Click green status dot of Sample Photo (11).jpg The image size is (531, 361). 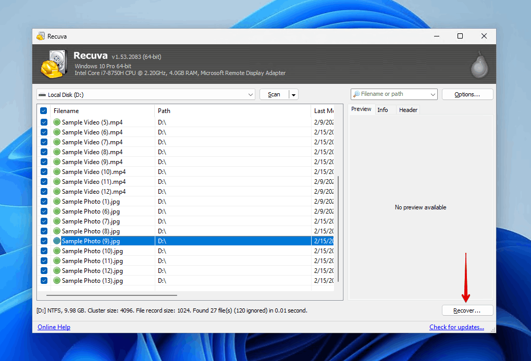tap(57, 261)
